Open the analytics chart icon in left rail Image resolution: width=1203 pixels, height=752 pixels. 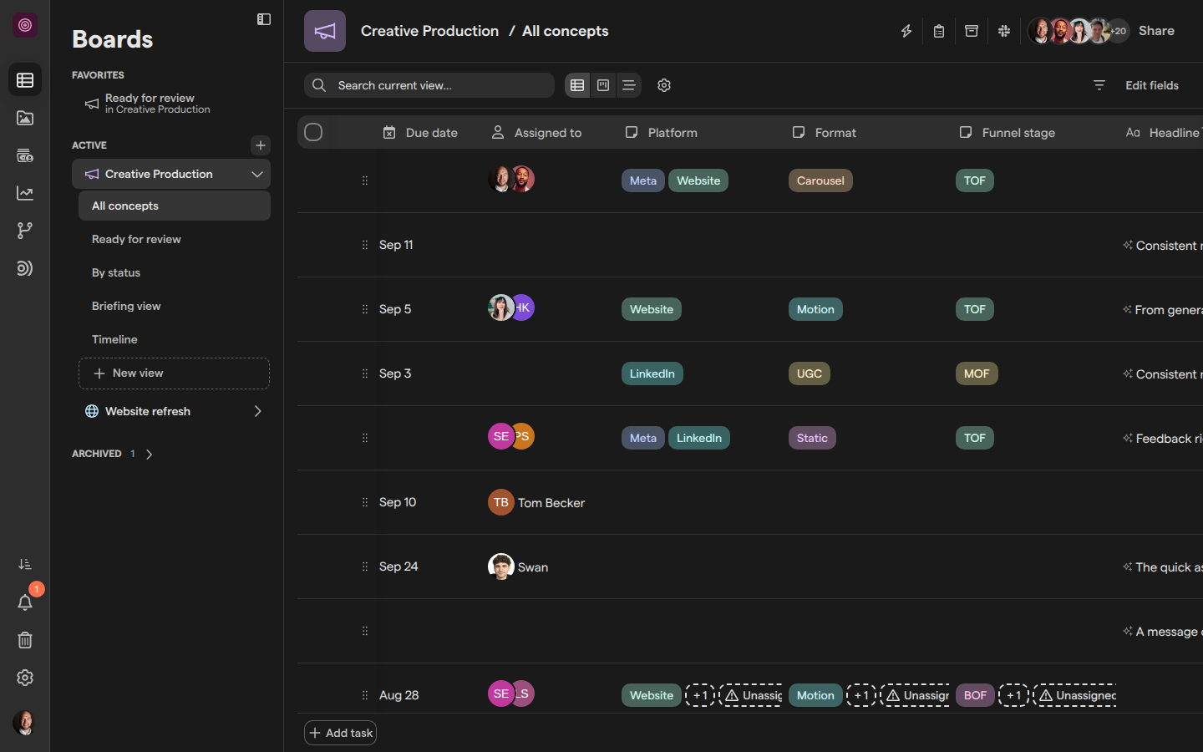(x=25, y=193)
